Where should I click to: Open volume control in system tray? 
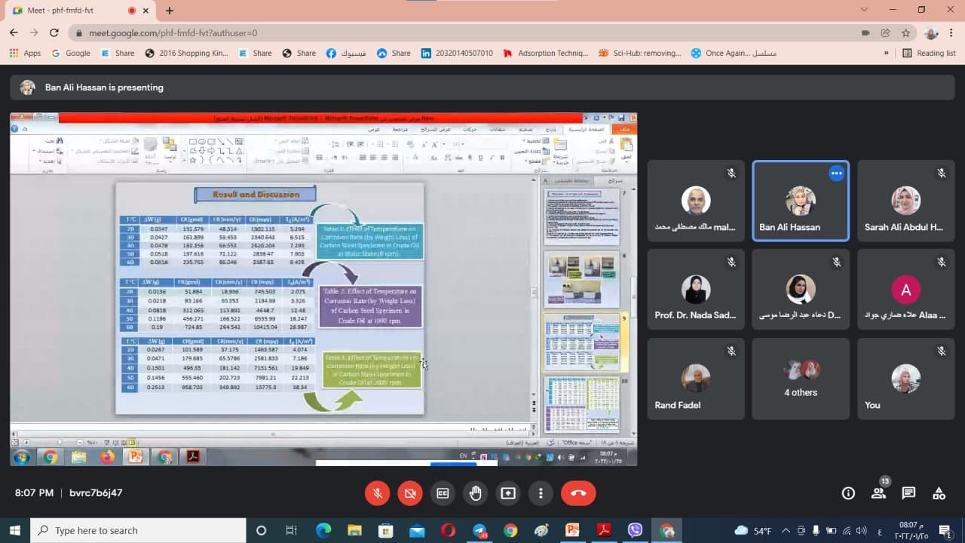coord(862,530)
